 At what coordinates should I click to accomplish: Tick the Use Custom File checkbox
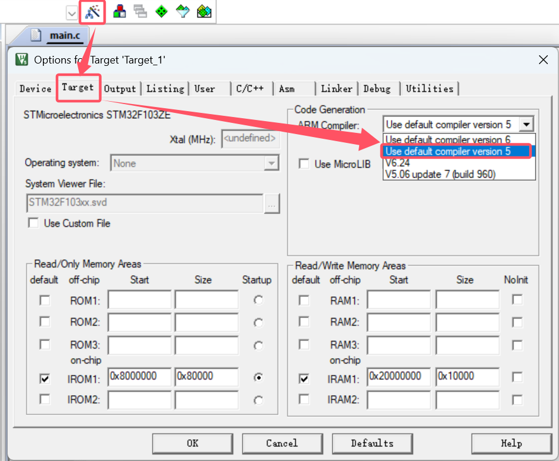tap(34, 223)
